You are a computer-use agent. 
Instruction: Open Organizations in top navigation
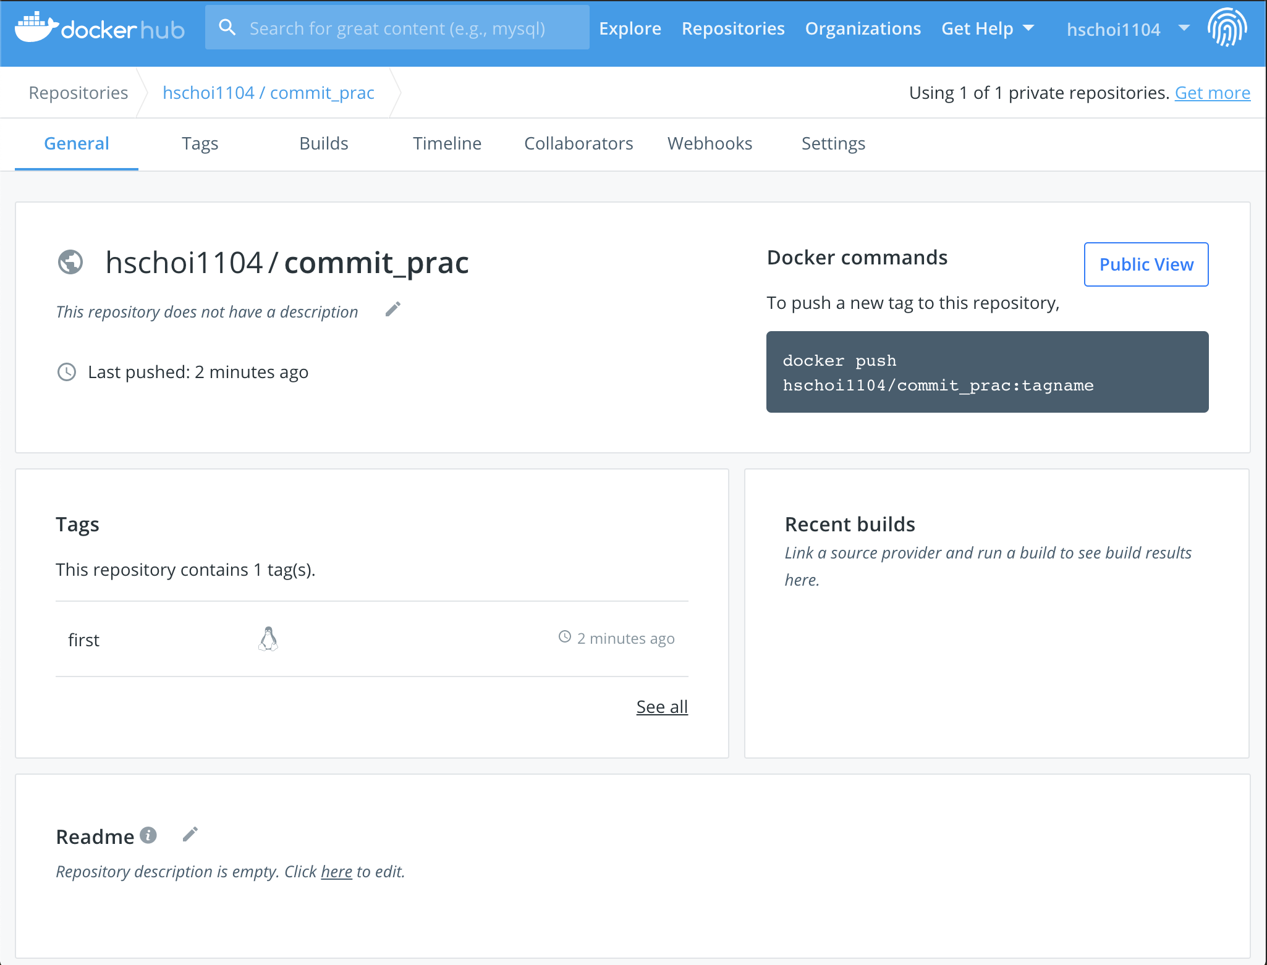click(863, 28)
